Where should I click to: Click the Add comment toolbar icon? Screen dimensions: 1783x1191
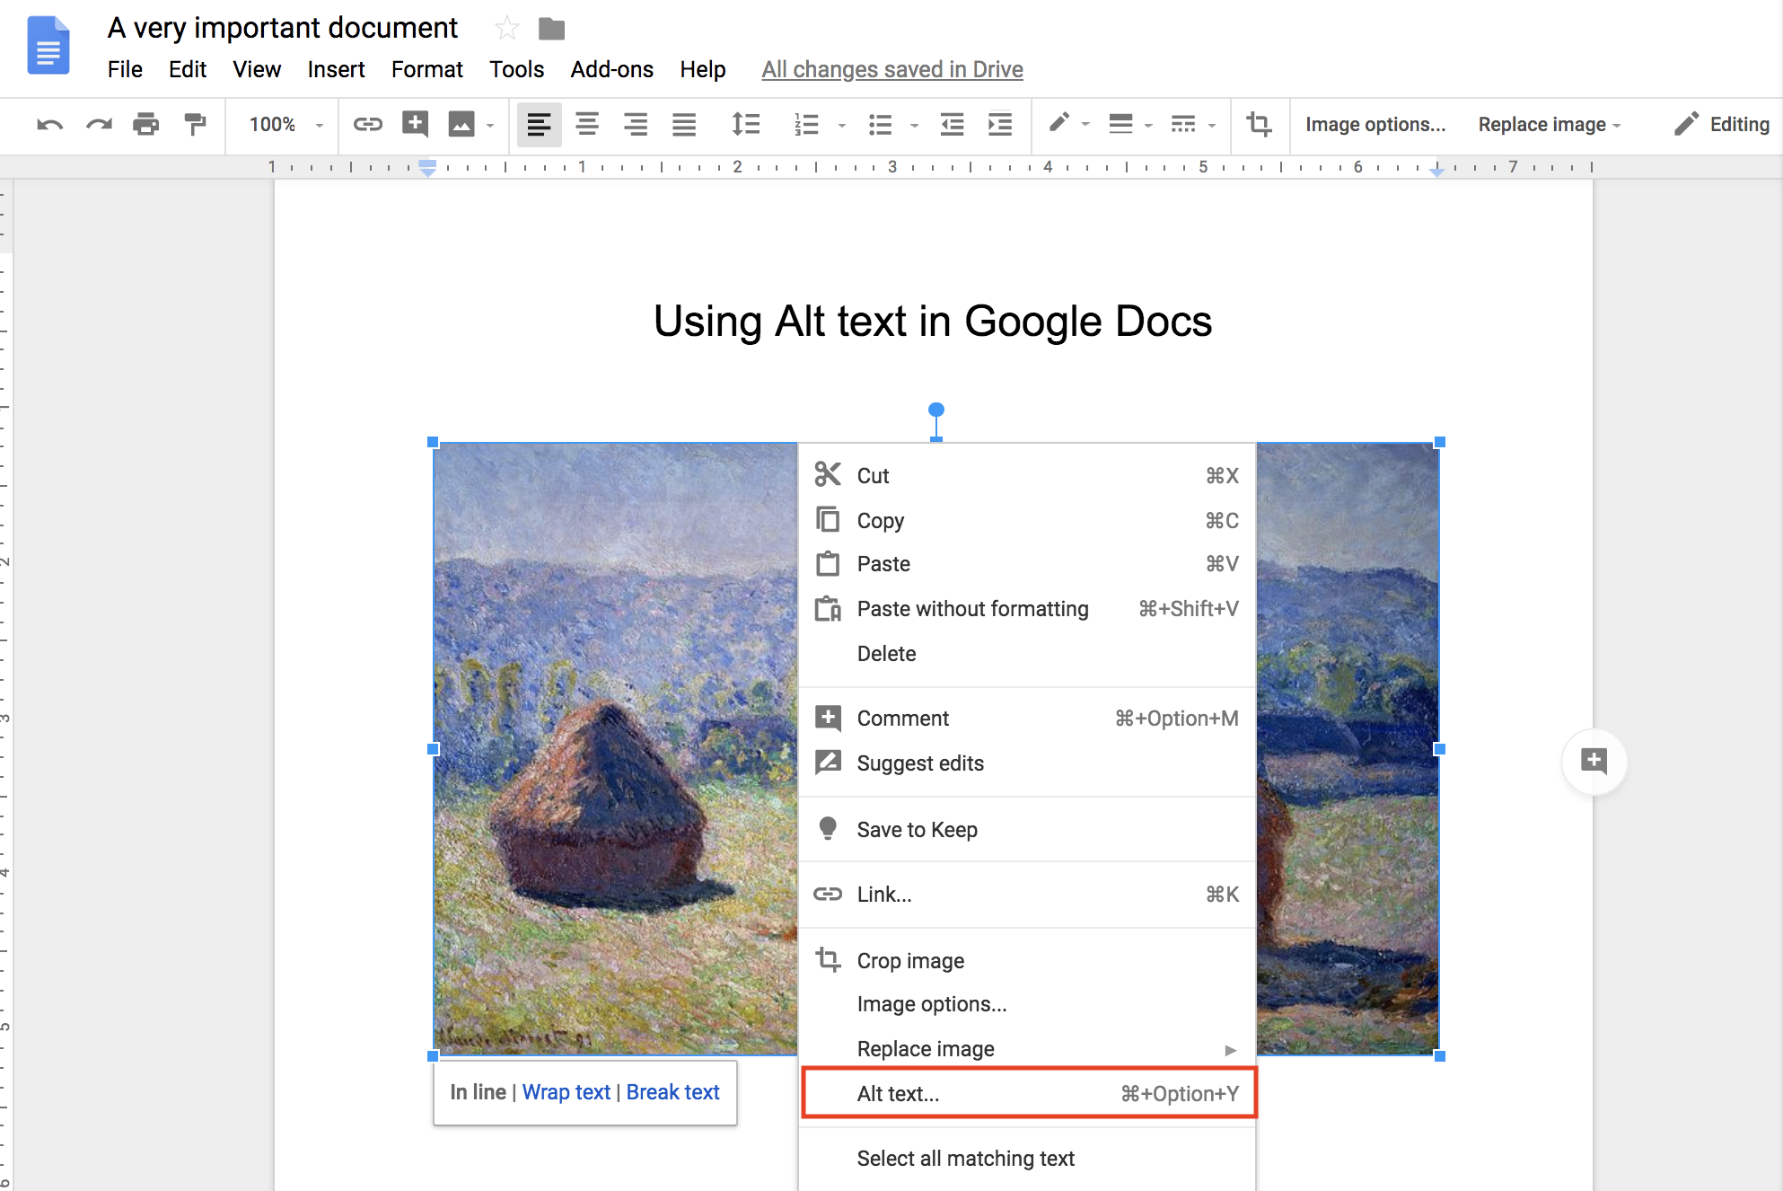coord(415,124)
